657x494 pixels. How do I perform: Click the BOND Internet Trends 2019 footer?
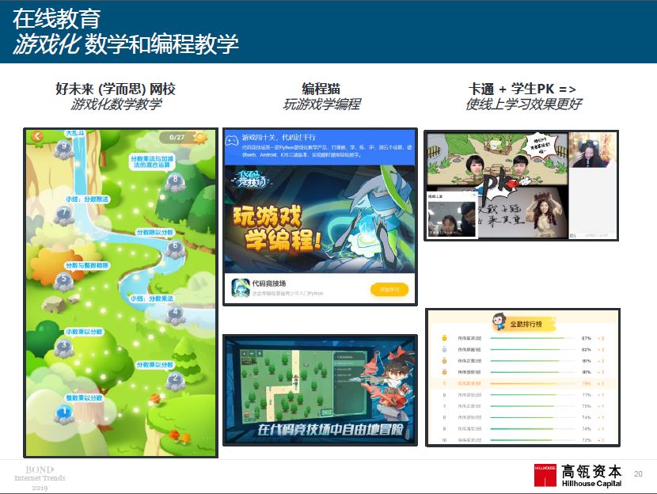tap(40, 478)
